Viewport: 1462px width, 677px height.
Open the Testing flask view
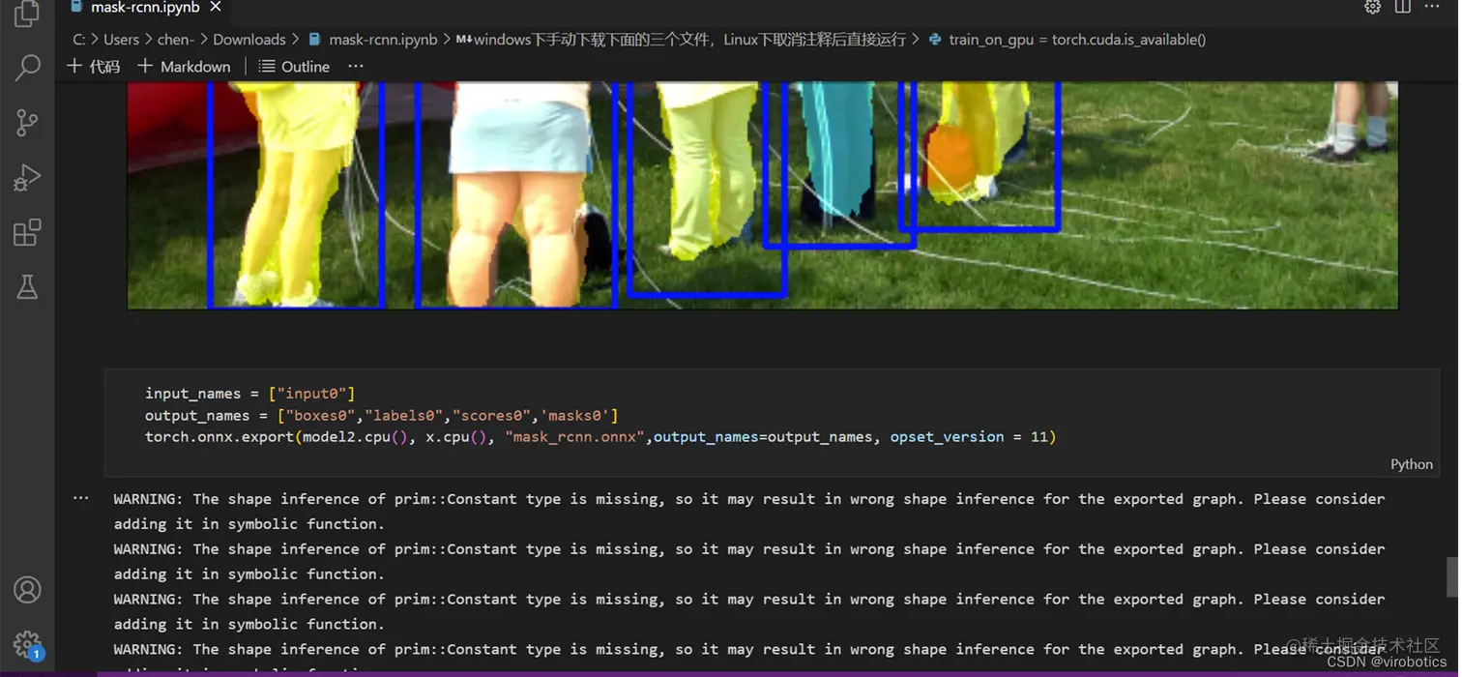(27, 287)
